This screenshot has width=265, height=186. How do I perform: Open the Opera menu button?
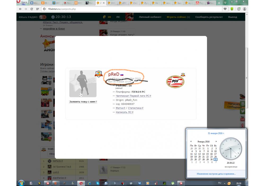pos(23,2)
